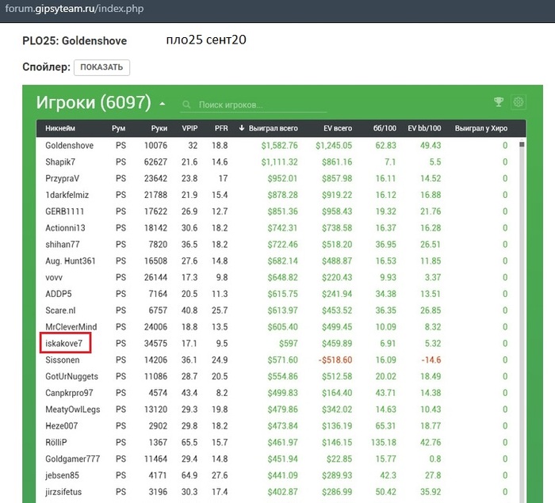Sort by Никнейм column header
Image resolution: width=555 pixels, height=503 pixels.
click(60, 128)
